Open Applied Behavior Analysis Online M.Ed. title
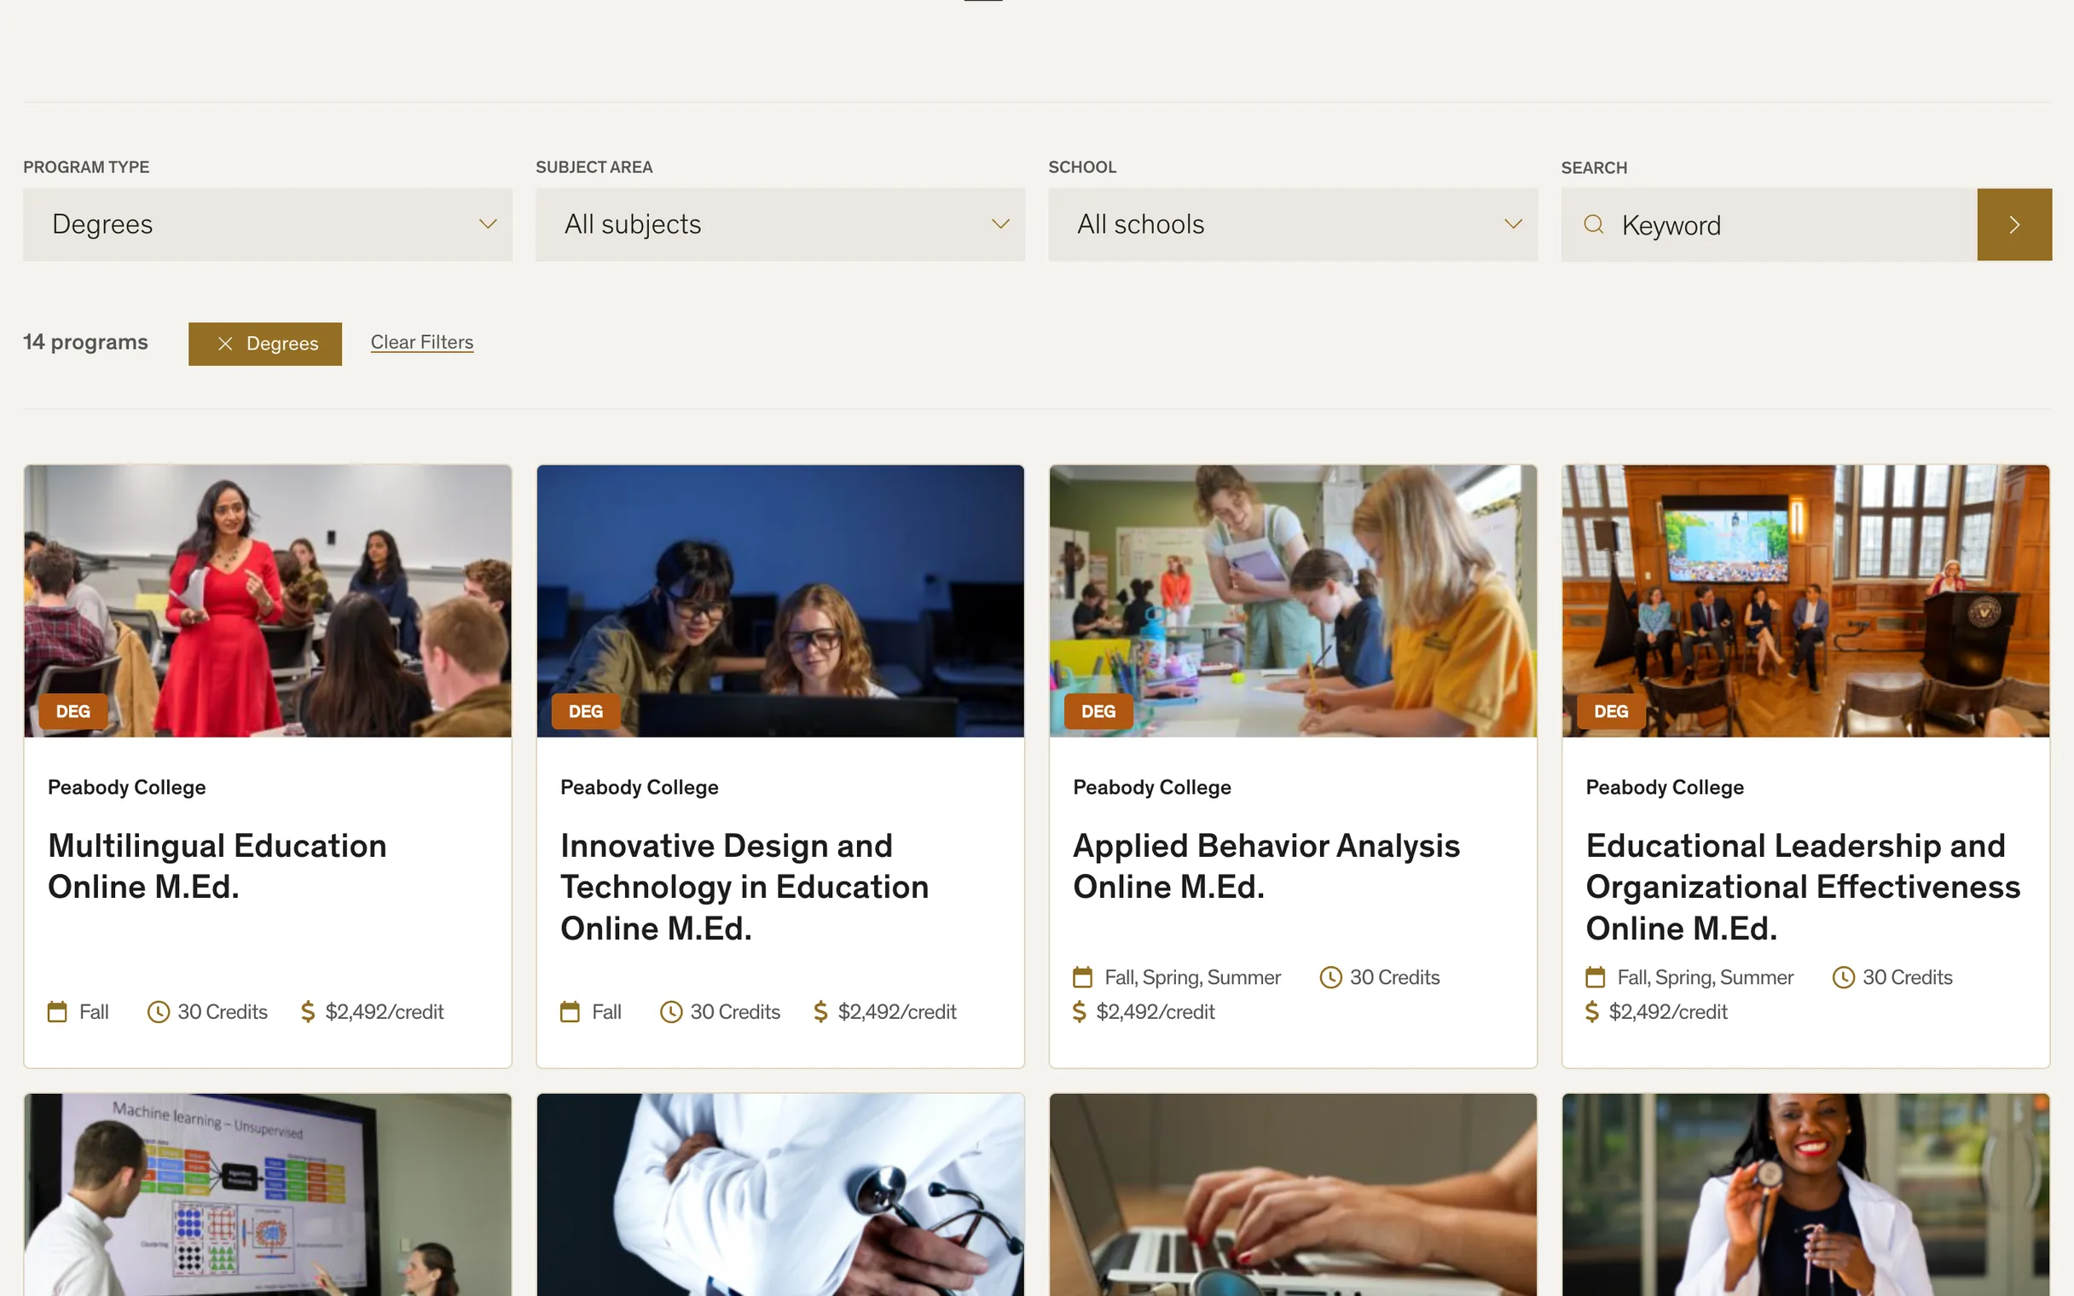The width and height of the screenshot is (2074, 1296). click(x=1266, y=866)
